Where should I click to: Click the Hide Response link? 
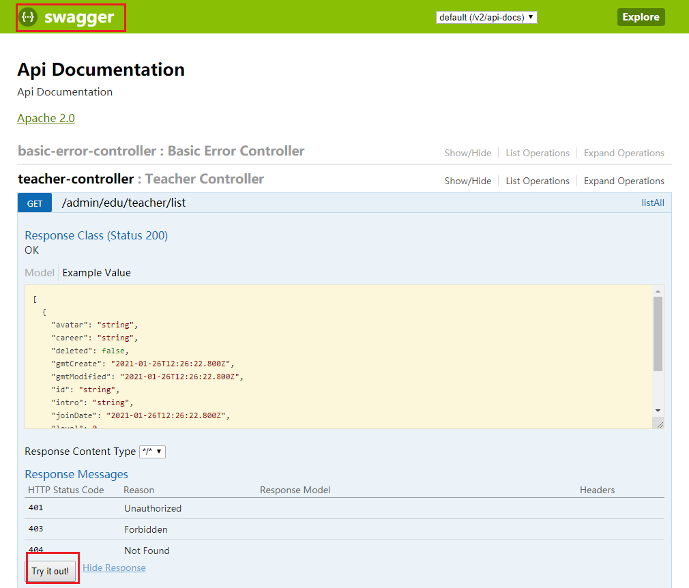[114, 568]
